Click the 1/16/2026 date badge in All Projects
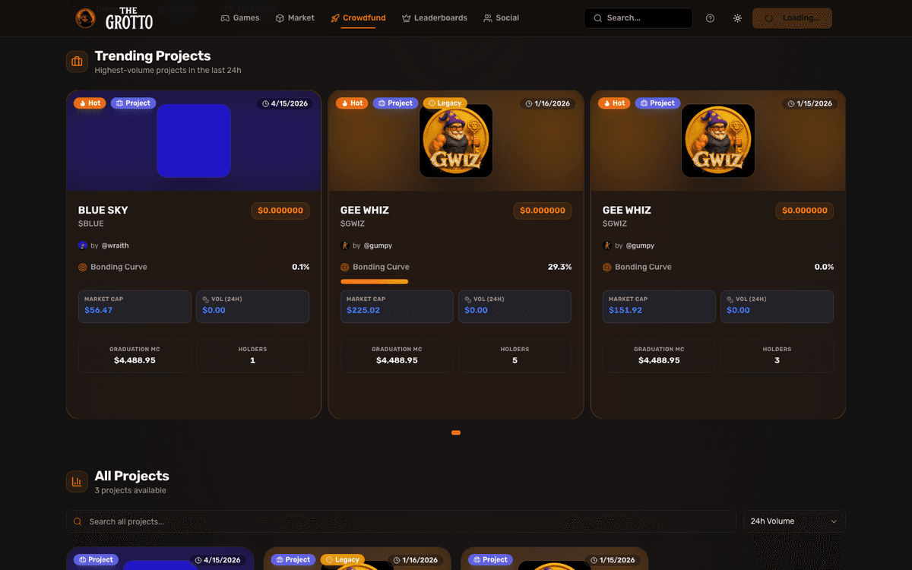The width and height of the screenshot is (912, 570). point(415,560)
